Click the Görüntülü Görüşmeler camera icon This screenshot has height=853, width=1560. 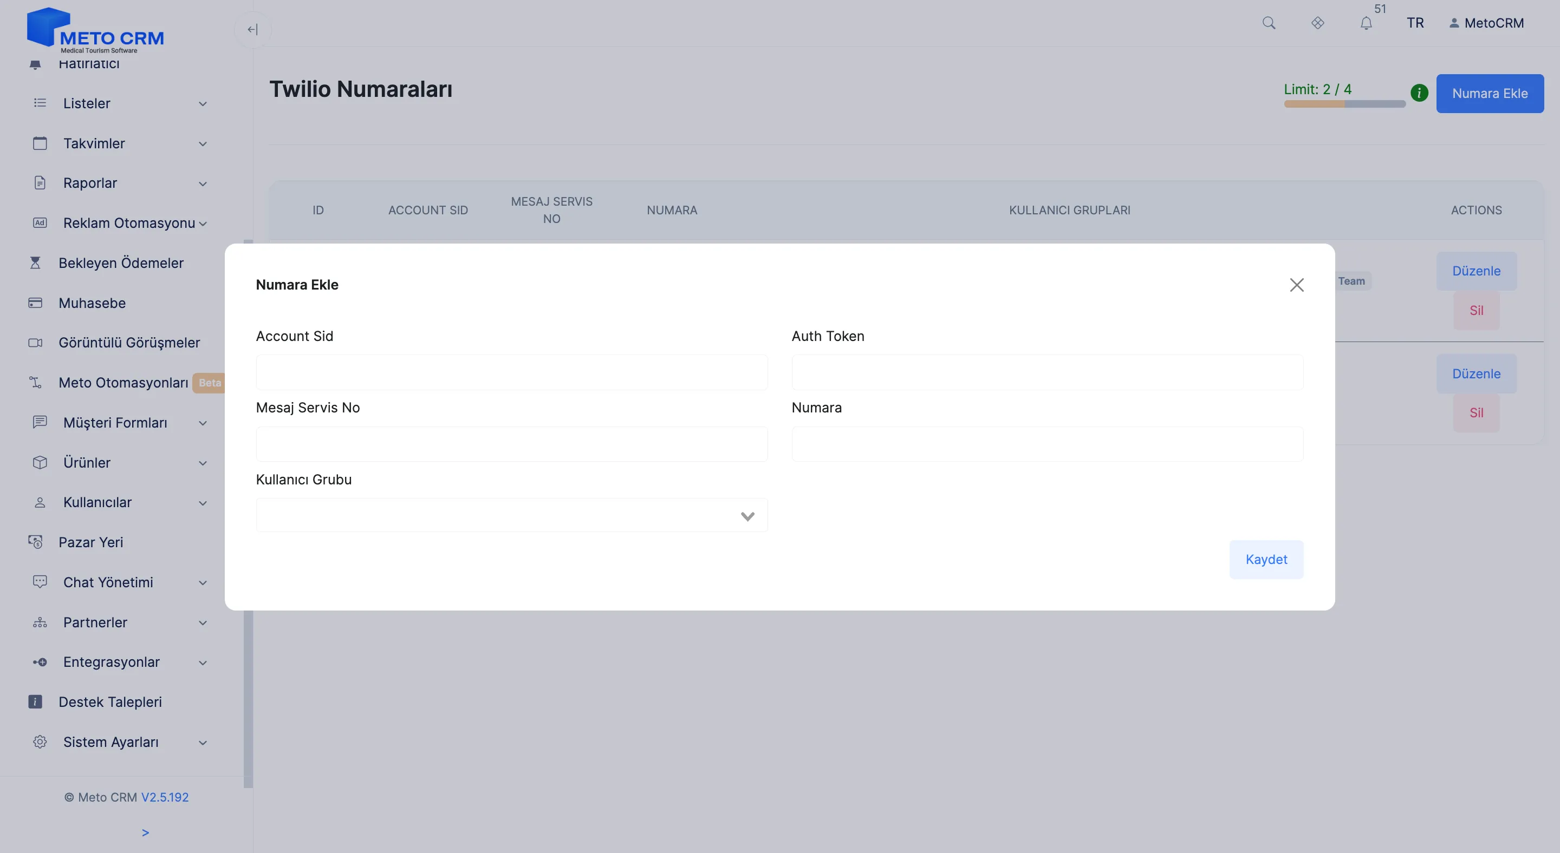click(35, 343)
